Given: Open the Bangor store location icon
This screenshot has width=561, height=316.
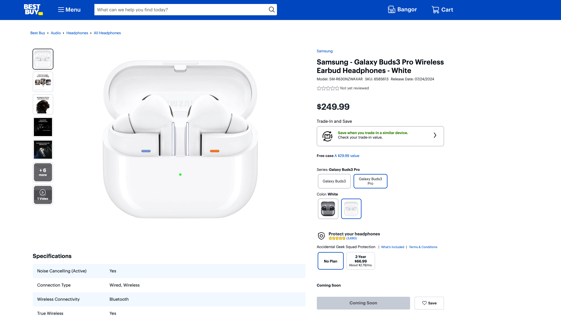Looking at the screenshot, I should [x=391, y=9].
